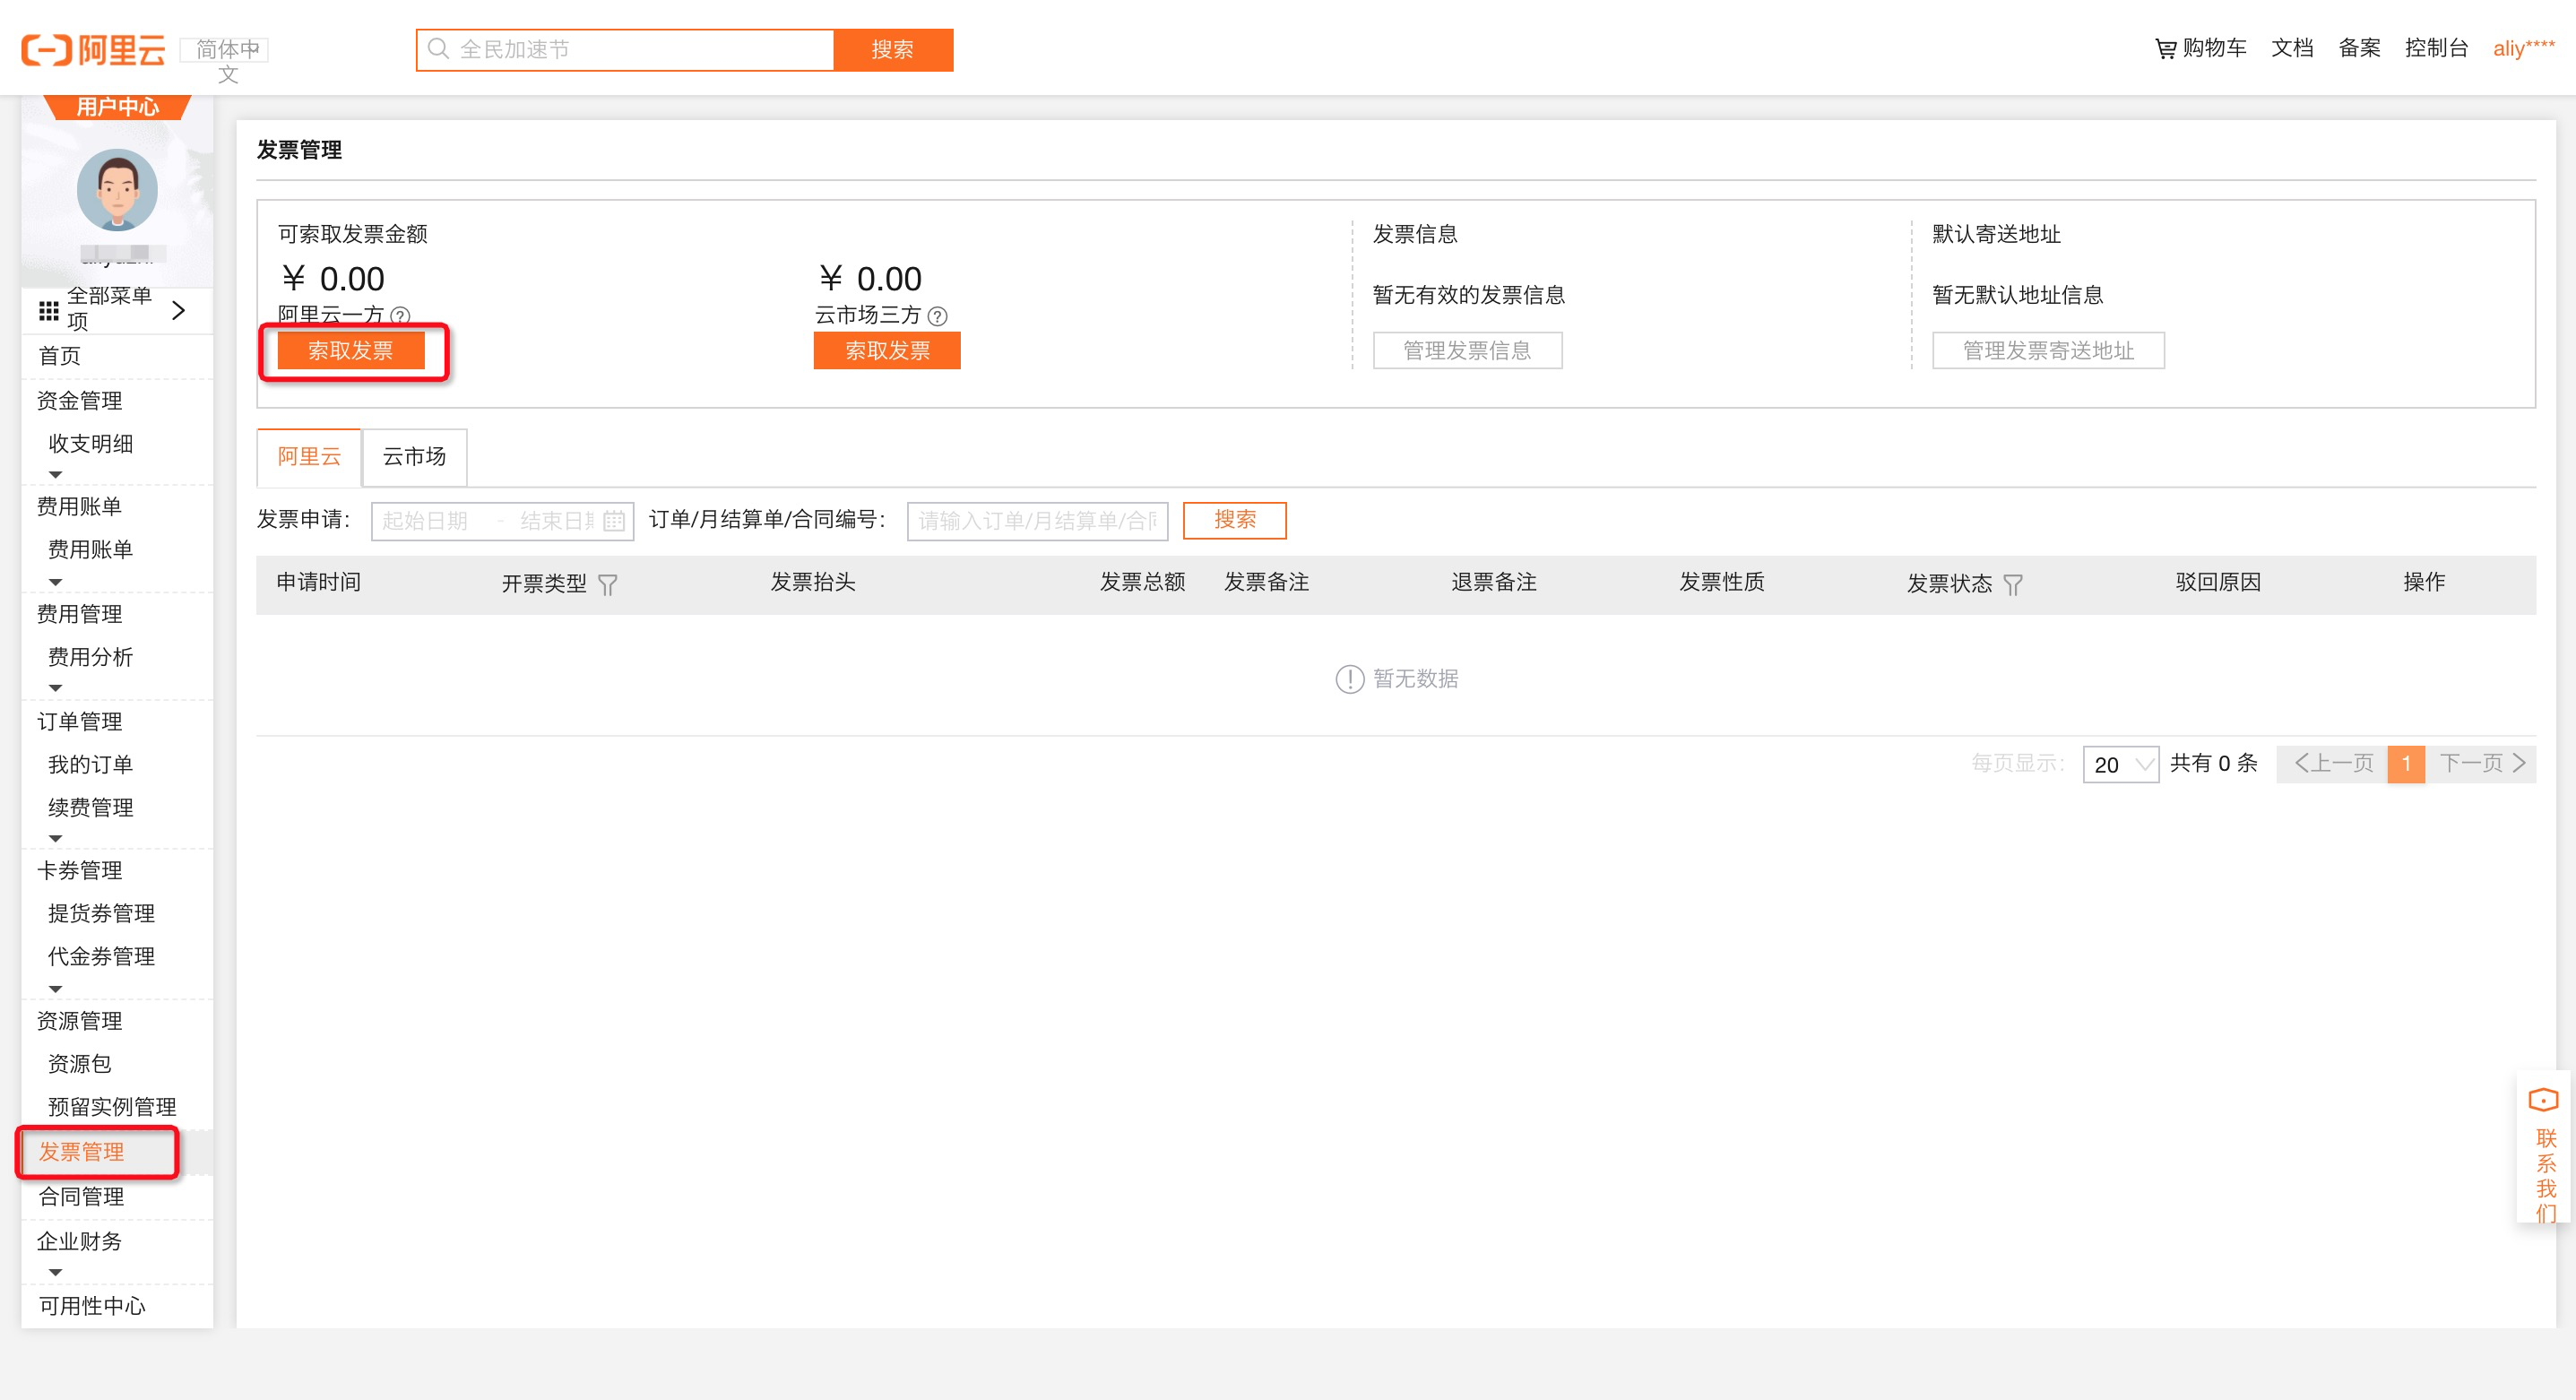2576x1400 pixels.
Task: Open 首页 in the sidebar
Action: [59, 356]
